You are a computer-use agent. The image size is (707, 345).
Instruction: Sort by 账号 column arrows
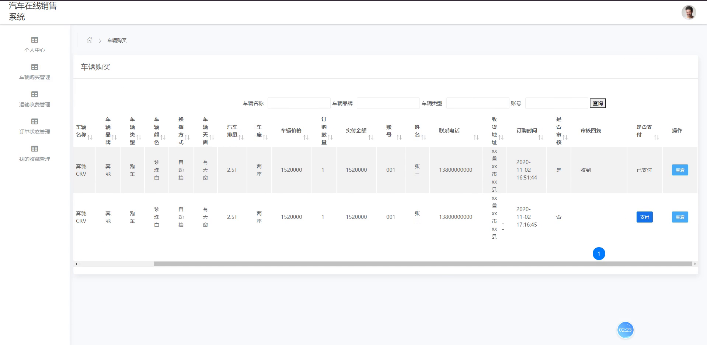click(399, 137)
